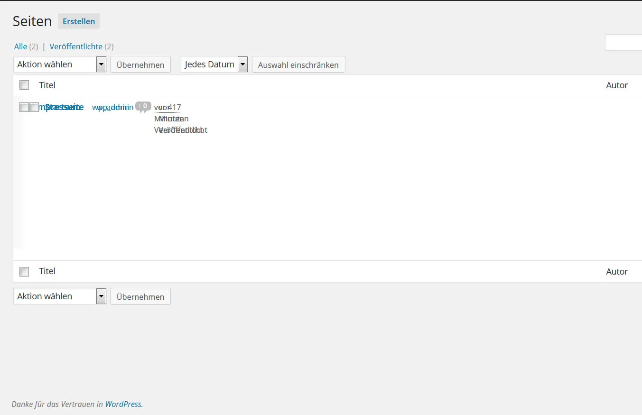Open the Jedes Datum date filter dropdown
The image size is (642, 415).
[x=214, y=64]
